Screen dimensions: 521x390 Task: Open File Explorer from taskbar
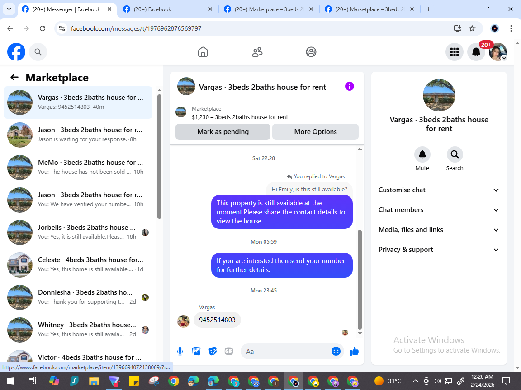[x=94, y=381]
